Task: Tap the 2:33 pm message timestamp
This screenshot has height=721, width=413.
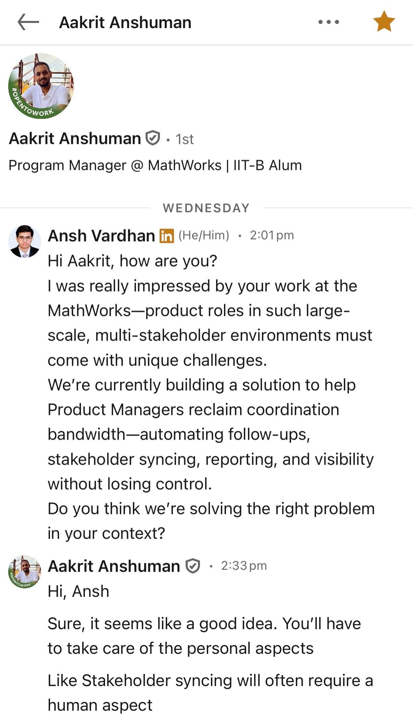Action: (x=244, y=566)
